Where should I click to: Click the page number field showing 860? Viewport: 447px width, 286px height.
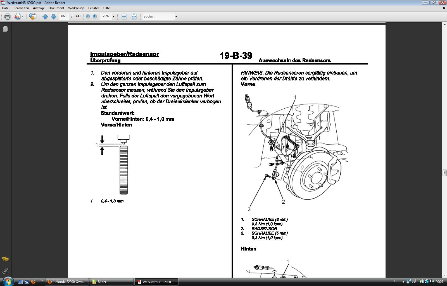(64, 16)
